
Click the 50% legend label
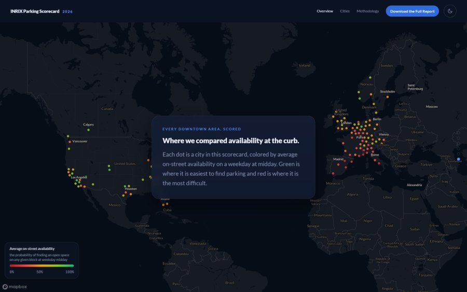(39, 272)
